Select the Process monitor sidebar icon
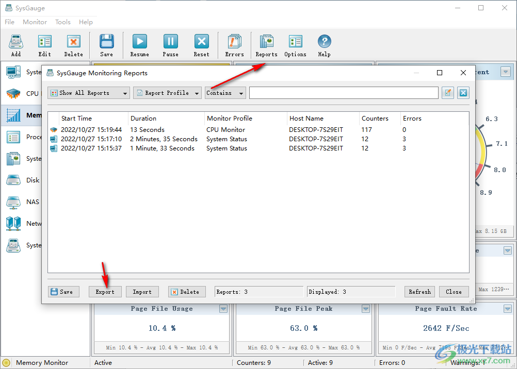This screenshot has height=369, width=517. (13, 137)
